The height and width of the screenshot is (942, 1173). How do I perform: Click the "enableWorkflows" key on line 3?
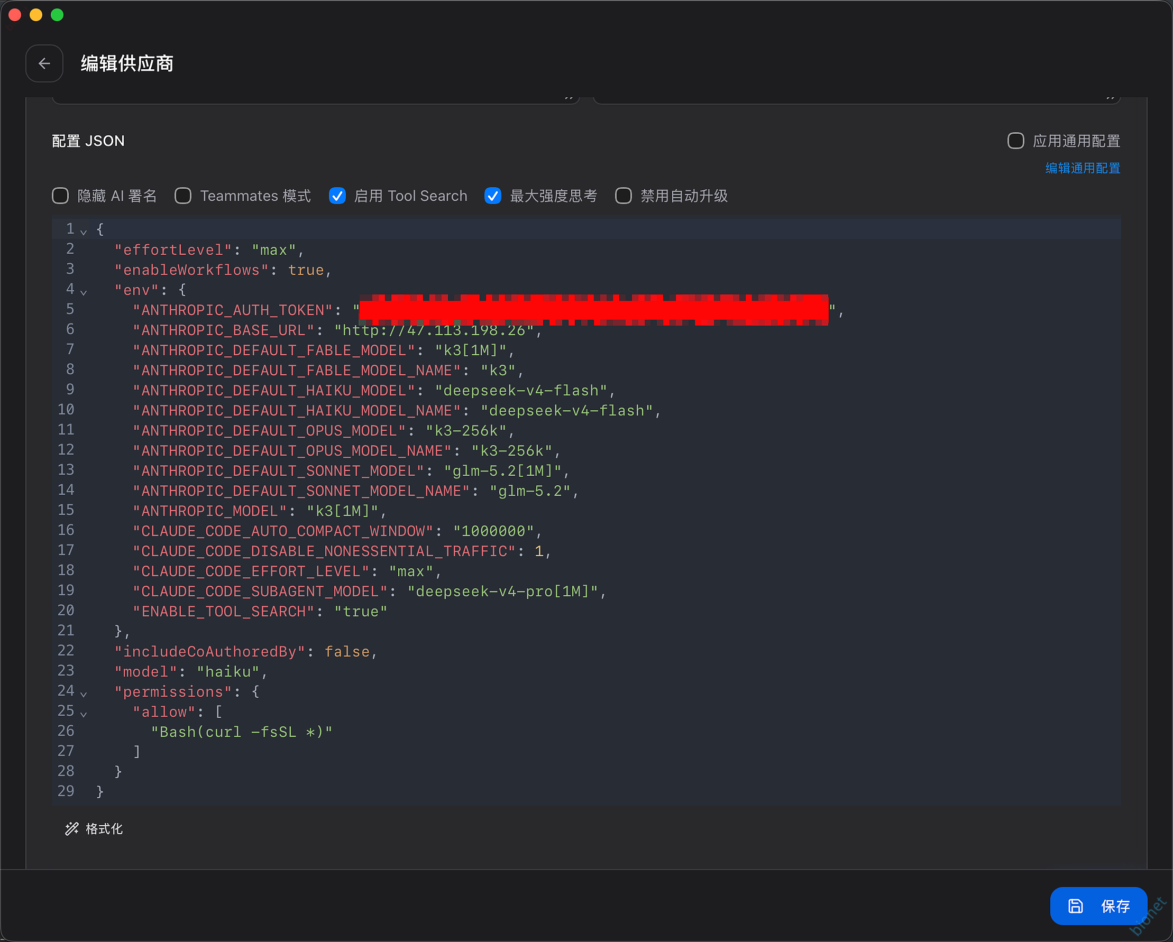pos(192,270)
